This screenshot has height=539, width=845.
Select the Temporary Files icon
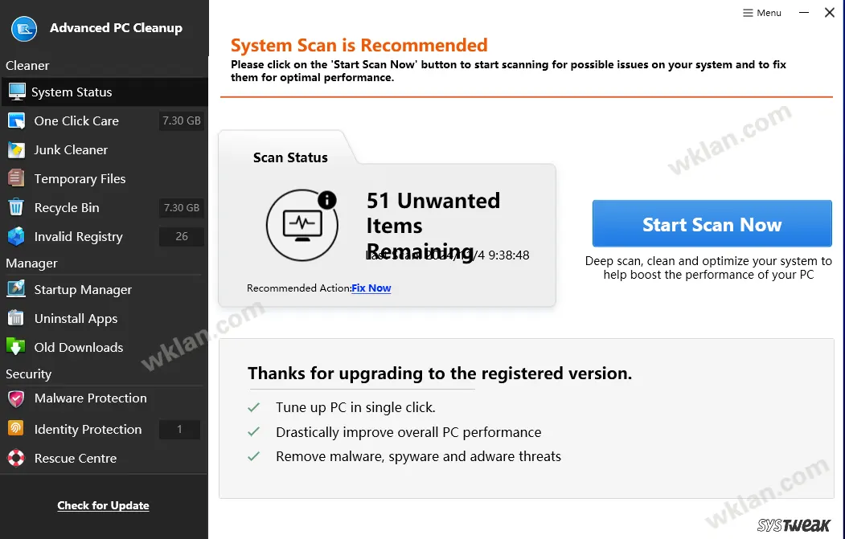[x=16, y=178]
